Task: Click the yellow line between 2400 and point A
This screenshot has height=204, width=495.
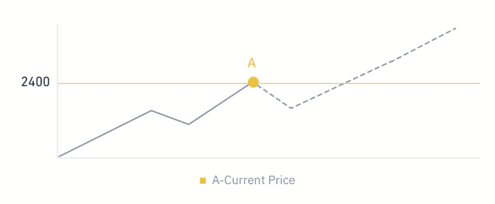Action: point(155,83)
